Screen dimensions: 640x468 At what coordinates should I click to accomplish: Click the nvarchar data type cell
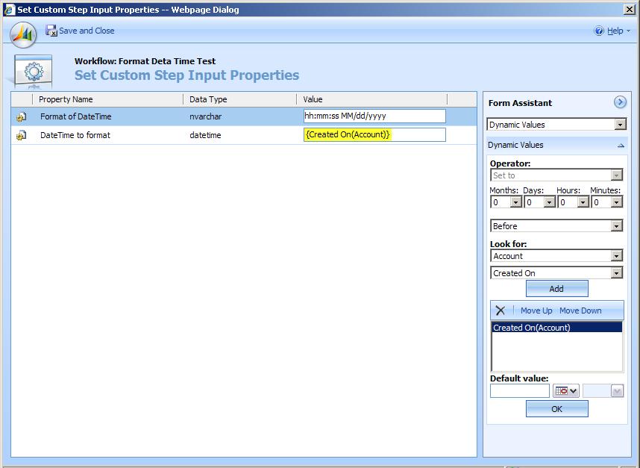pyautogui.click(x=205, y=116)
